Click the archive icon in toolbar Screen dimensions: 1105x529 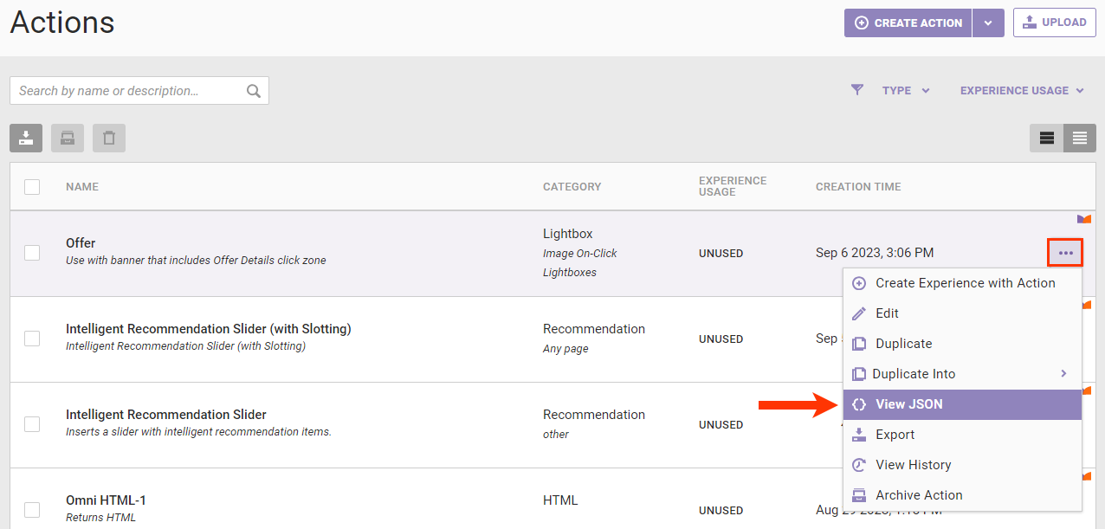point(68,139)
